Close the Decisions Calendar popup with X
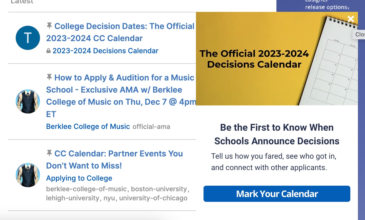Image resolution: width=365 pixels, height=220 pixels. tap(351, 19)
